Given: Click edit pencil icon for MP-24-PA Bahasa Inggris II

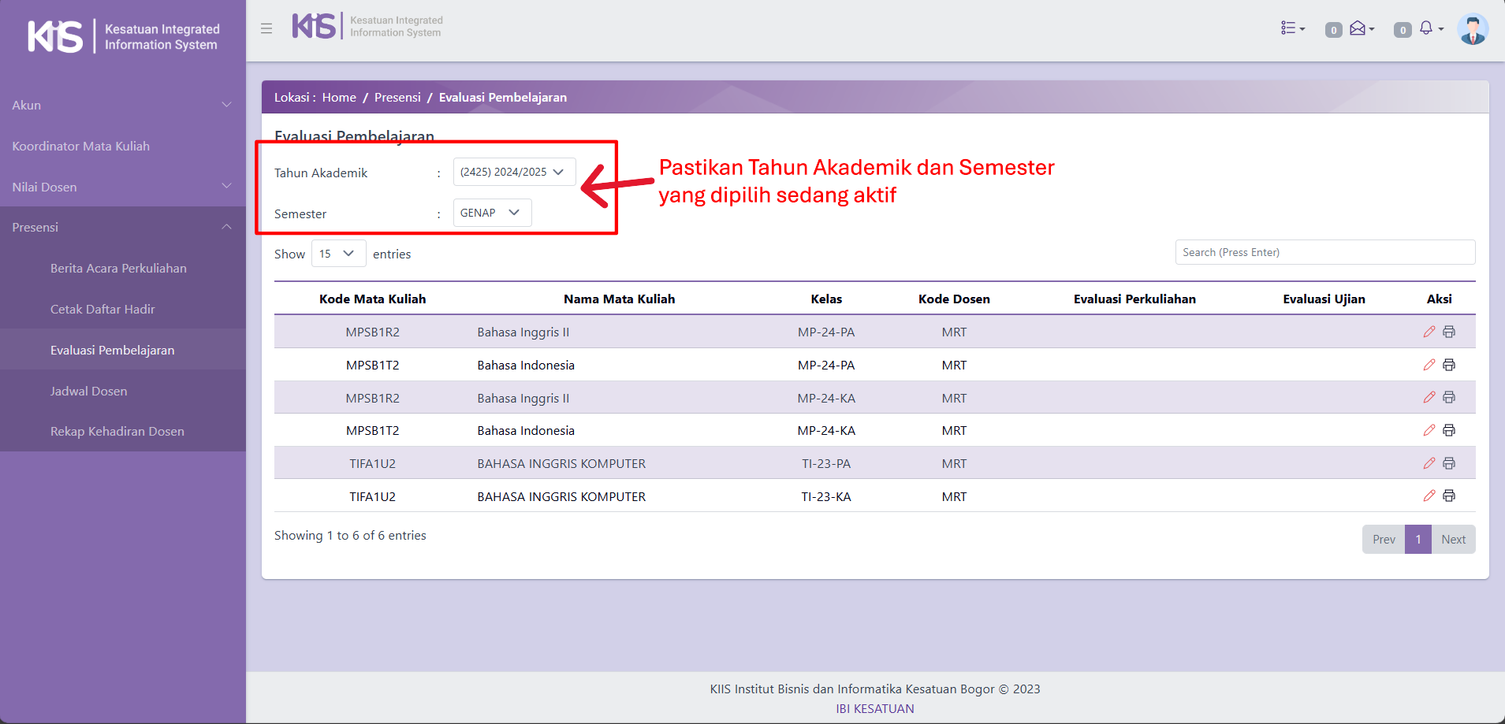Looking at the screenshot, I should click(1429, 332).
